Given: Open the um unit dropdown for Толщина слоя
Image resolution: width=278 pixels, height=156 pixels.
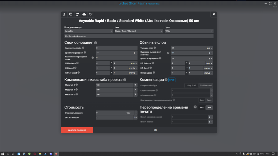Looking at the screenshot, I should [209, 48].
